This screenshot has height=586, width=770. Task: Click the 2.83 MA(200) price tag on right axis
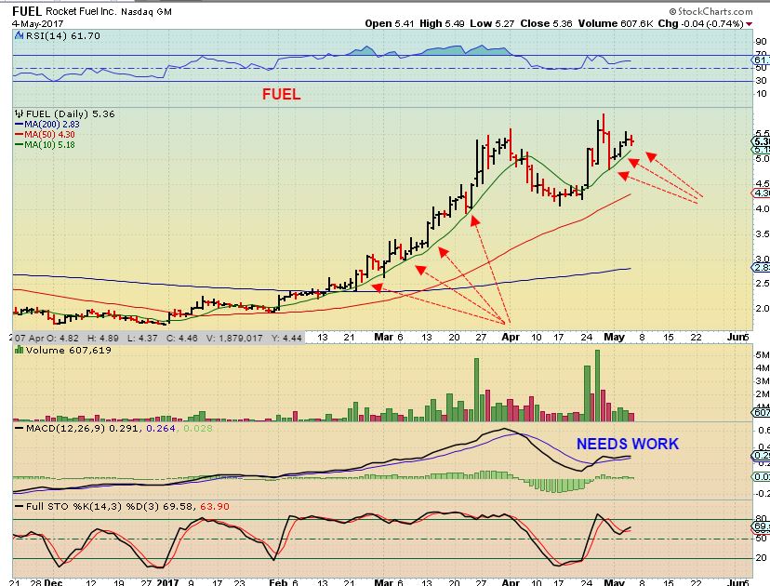point(761,267)
